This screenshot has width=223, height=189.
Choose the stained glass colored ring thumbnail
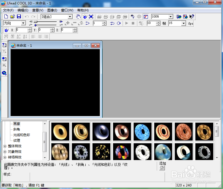coord(122,152)
